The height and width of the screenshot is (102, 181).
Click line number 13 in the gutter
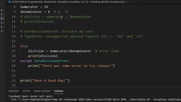click(14, 31)
